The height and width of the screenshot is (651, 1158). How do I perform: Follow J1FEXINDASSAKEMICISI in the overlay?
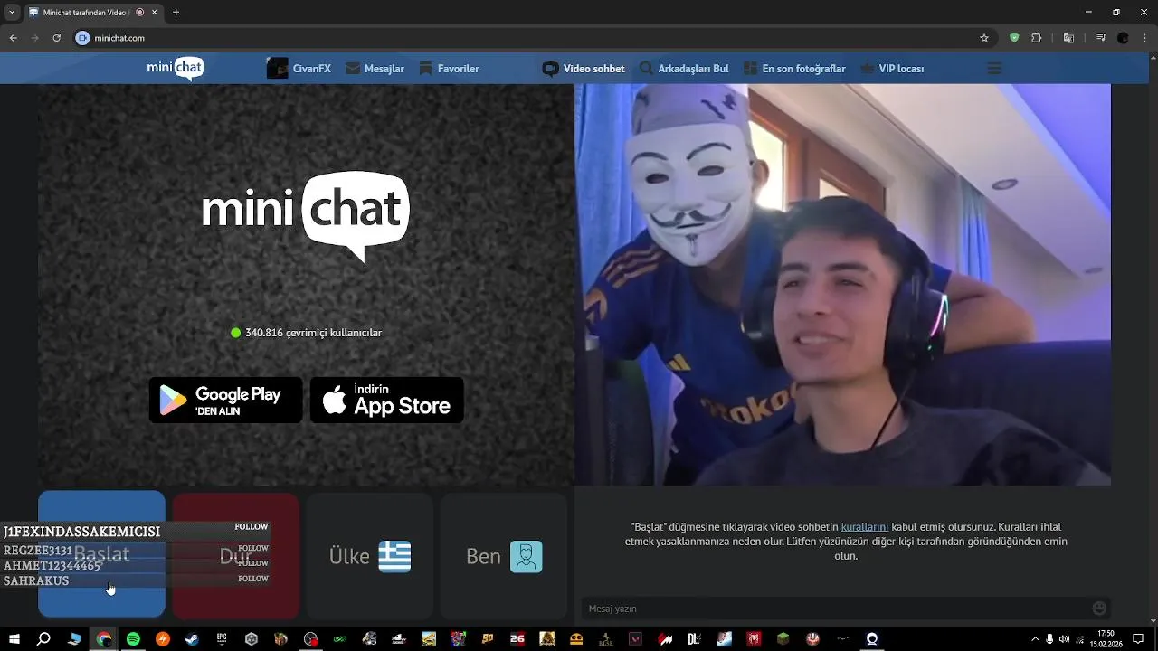(252, 526)
